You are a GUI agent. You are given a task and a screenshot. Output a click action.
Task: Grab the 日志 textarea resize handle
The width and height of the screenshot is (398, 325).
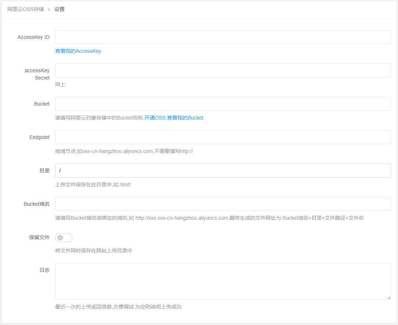[x=389, y=297]
